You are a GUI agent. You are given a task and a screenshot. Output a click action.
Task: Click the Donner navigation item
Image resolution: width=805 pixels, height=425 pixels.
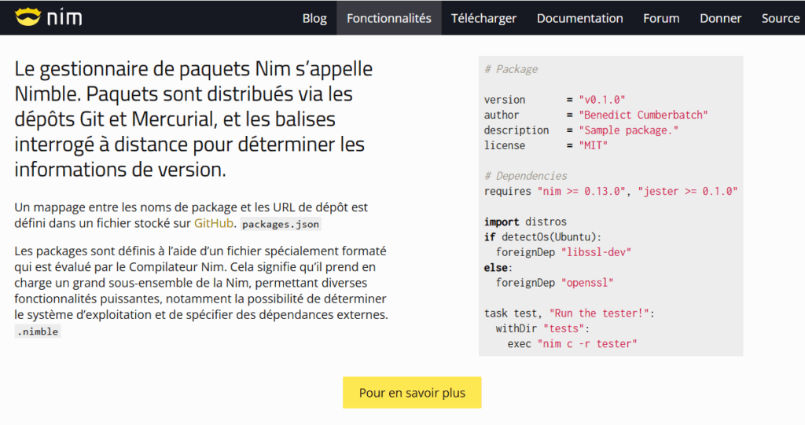(x=720, y=18)
